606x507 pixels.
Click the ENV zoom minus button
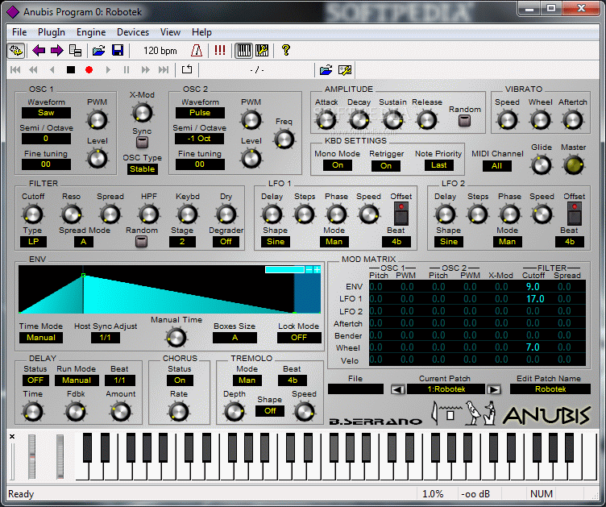click(309, 270)
